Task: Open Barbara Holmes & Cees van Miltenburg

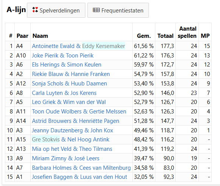Action: pyautogui.click(x=81, y=168)
